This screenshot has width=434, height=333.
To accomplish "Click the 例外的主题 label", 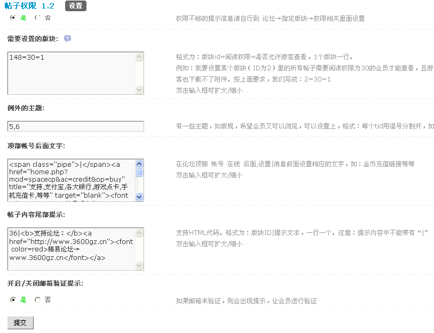I will tap(26, 108).
